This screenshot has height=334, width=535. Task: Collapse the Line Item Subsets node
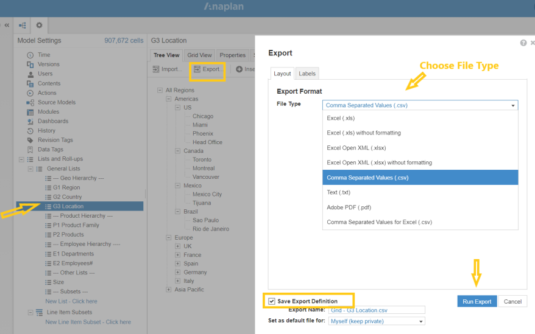coord(30,312)
